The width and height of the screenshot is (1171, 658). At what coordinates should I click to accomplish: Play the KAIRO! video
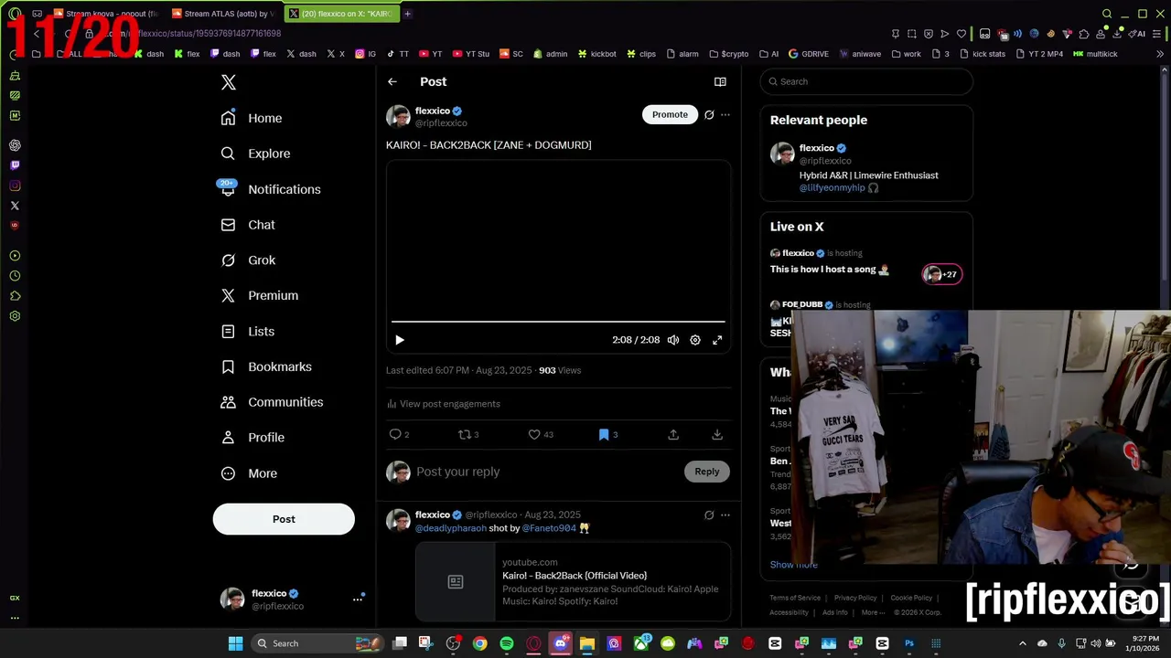coord(400,340)
